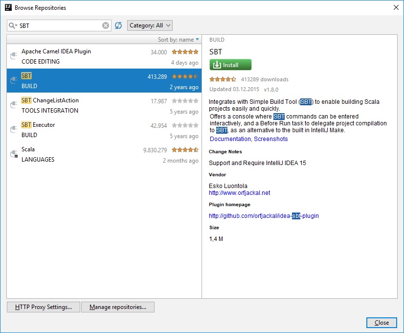Image resolution: width=404 pixels, height=333 pixels.
Task: Click "Support and Require IntelliJ IDEA 15"
Action: (x=257, y=163)
